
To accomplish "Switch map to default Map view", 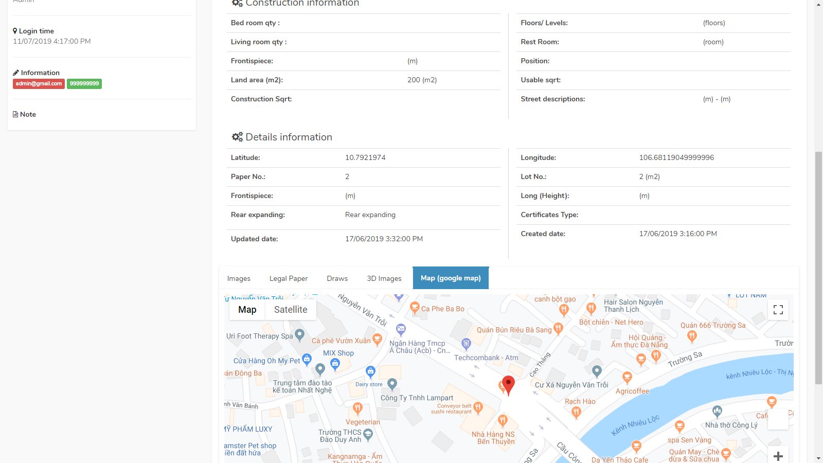I will click(247, 310).
